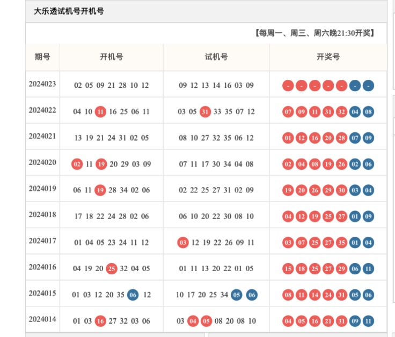Image resolution: width=395 pixels, height=337 pixels.
Task: Click the 试机号 column header
Action: click(216, 57)
